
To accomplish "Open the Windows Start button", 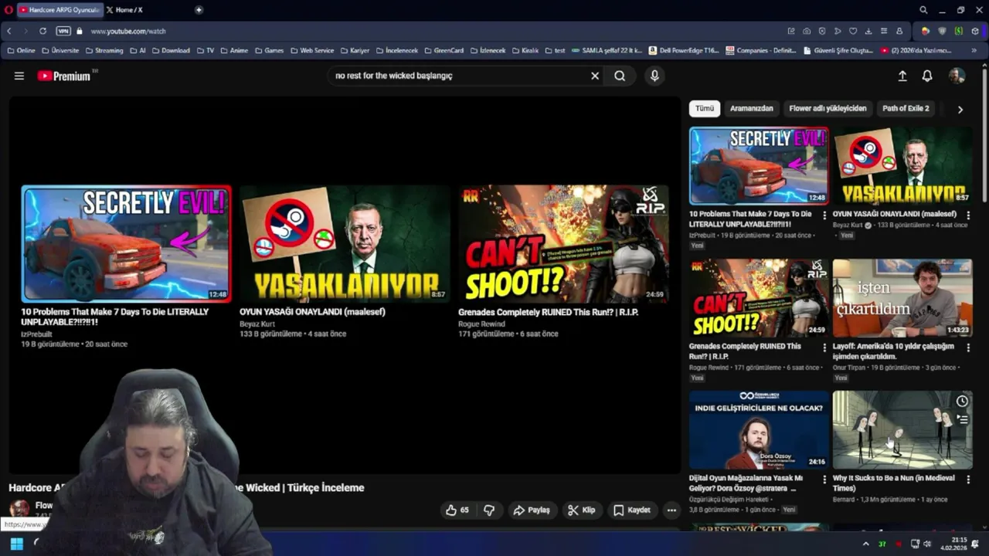I will tap(16, 544).
